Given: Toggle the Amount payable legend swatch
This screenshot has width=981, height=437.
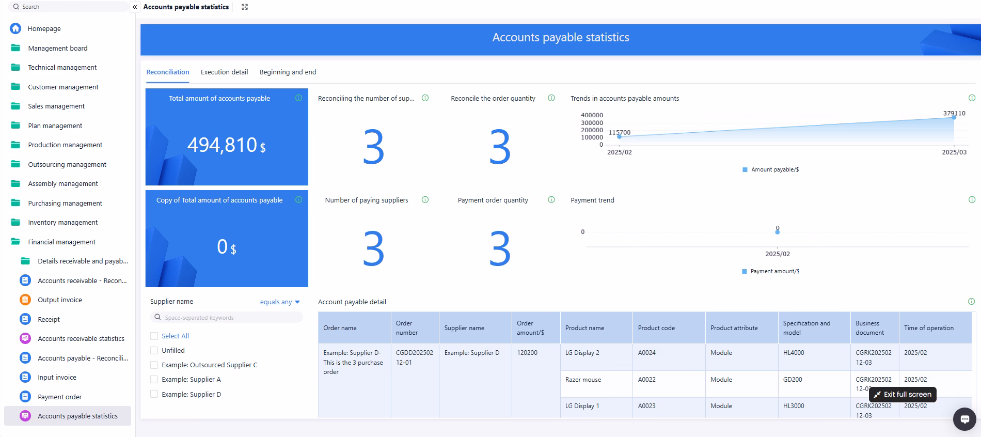Looking at the screenshot, I should tap(745, 169).
